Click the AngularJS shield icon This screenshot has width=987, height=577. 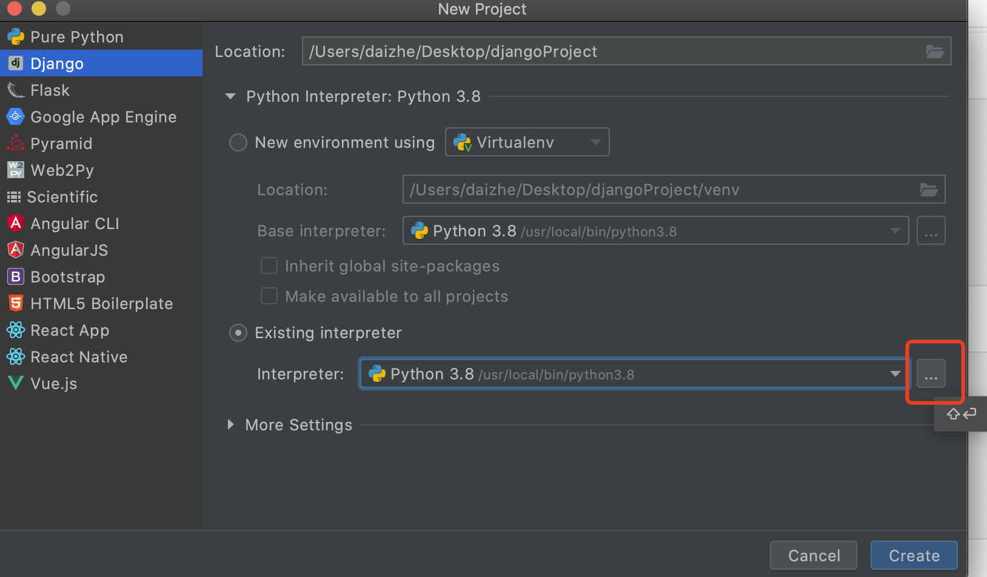click(x=16, y=250)
